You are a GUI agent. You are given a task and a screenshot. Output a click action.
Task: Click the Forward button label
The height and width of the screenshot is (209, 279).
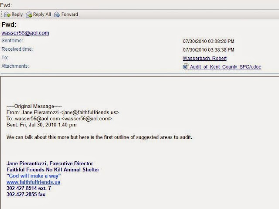(70, 14)
